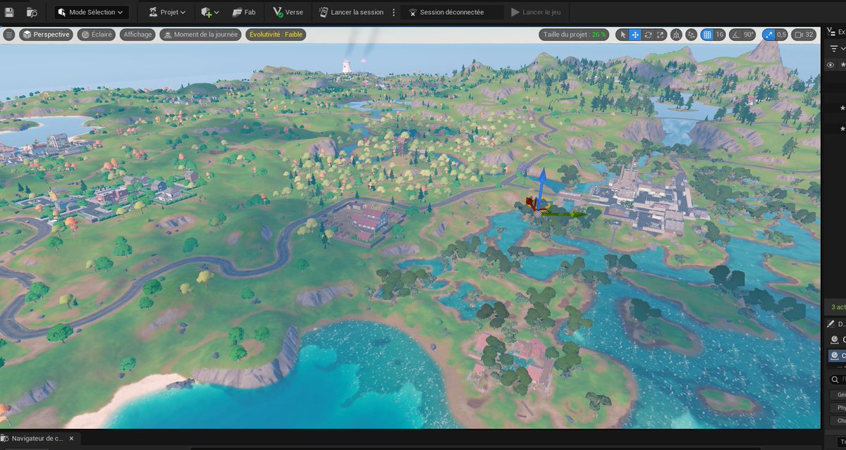Click the Details search field
The image size is (846, 450).
pyautogui.click(x=838, y=379)
